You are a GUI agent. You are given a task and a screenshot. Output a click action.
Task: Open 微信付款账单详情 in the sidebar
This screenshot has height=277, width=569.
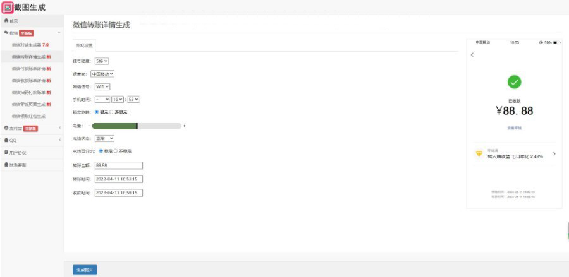click(31, 69)
